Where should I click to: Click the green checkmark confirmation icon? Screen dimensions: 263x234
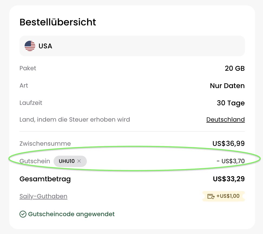click(23, 214)
